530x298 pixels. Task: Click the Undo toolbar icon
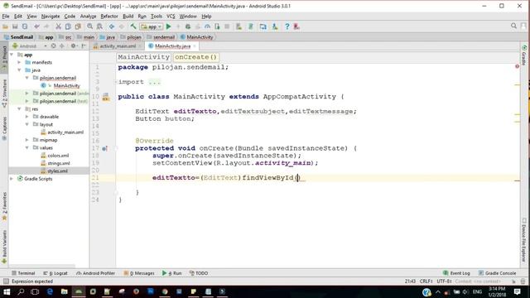pyautogui.click(x=36, y=26)
